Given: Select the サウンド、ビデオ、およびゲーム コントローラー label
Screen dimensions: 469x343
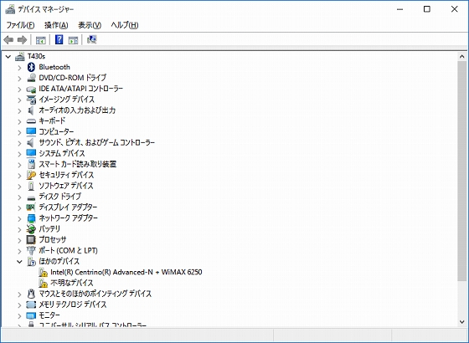Looking at the screenshot, I should point(97,142).
